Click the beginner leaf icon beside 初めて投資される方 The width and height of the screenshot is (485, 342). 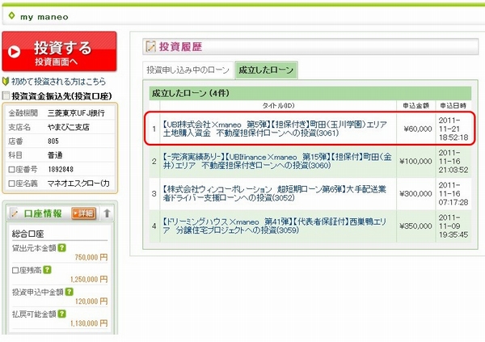click(x=6, y=82)
